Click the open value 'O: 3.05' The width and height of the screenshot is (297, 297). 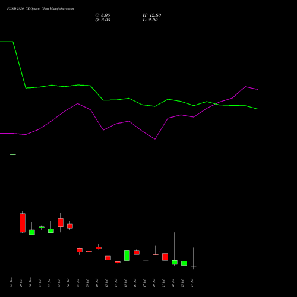click(x=103, y=20)
